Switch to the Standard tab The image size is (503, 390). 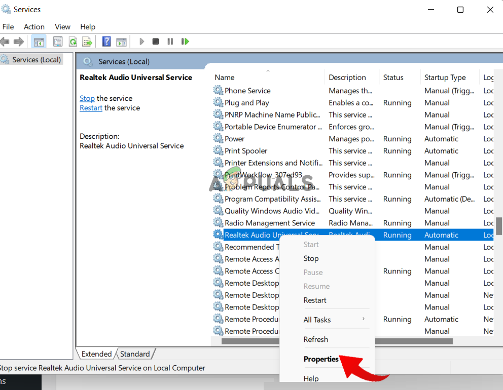[135, 354]
